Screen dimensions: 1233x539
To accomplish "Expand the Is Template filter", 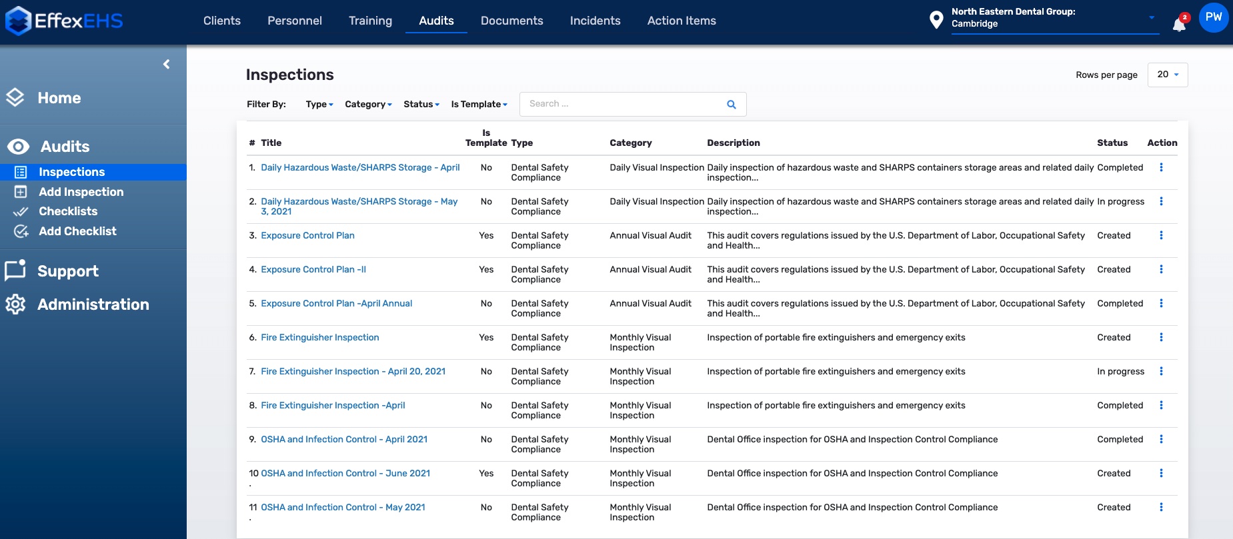I will pos(479,105).
